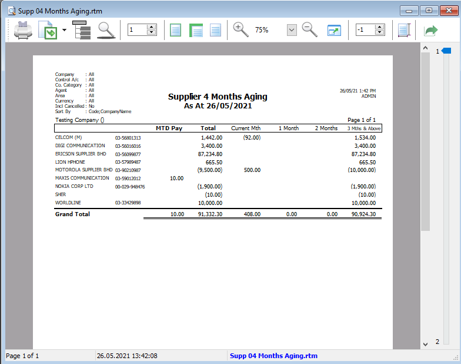This screenshot has width=461, height=364.
Task: Increase the page number spinner
Action: click(x=151, y=27)
